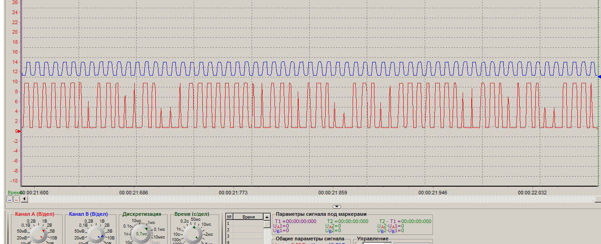This screenshot has height=244, width=601.
Task: Click the scrollbar left arrow button
Action: click(x=24, y=199)
